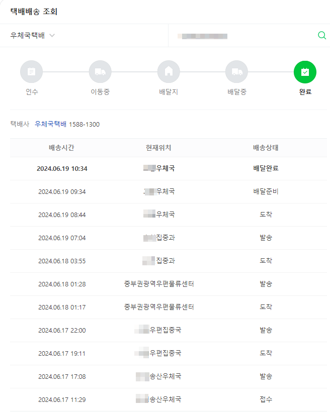Viewport: 330px width, 413px height.
Task: Click the 이동중 (in transit) truck icon
Action: tap(100, 71)
